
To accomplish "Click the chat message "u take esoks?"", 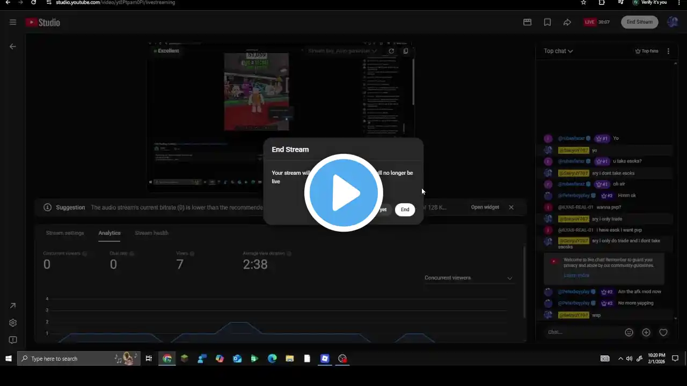I will pyautogui.click(x=627, y=161).
